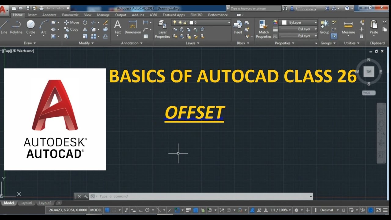391x220 pixels.
Task: Click the Dimension tool
Action: pos(133,27)
